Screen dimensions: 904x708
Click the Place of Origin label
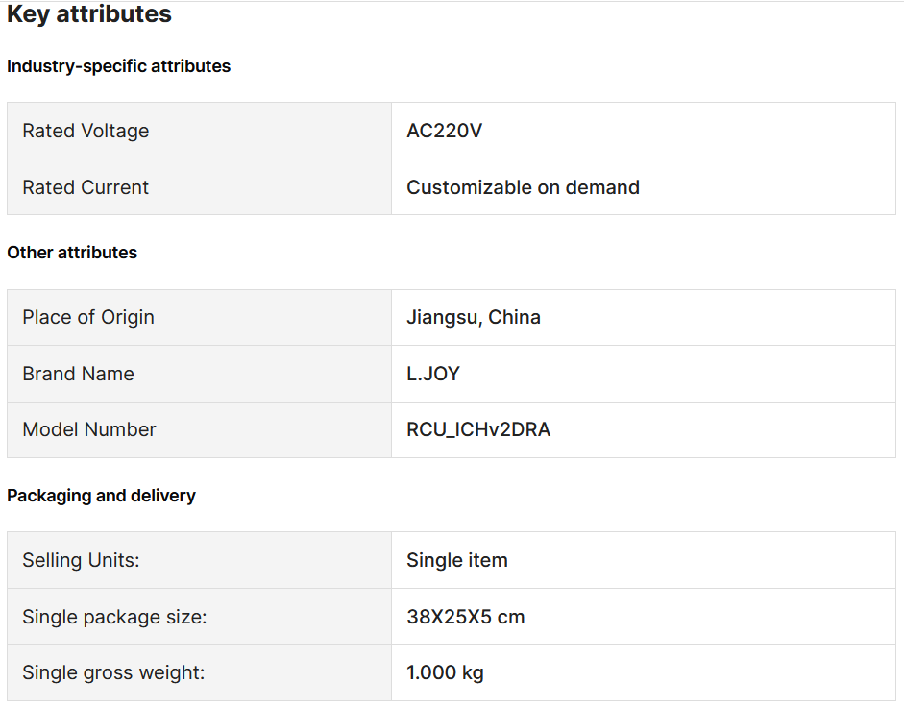(x=88, y=317)
